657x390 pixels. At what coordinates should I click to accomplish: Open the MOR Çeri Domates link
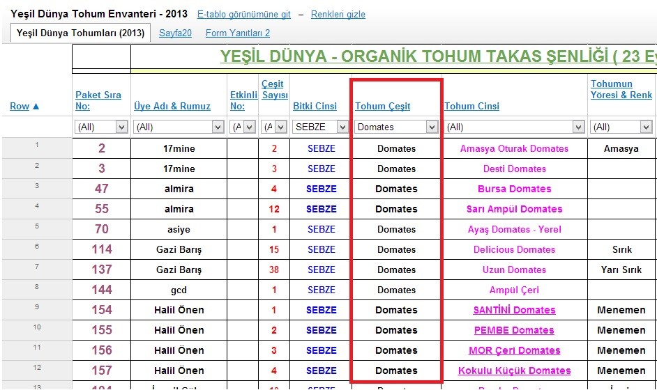click(514, 350)
